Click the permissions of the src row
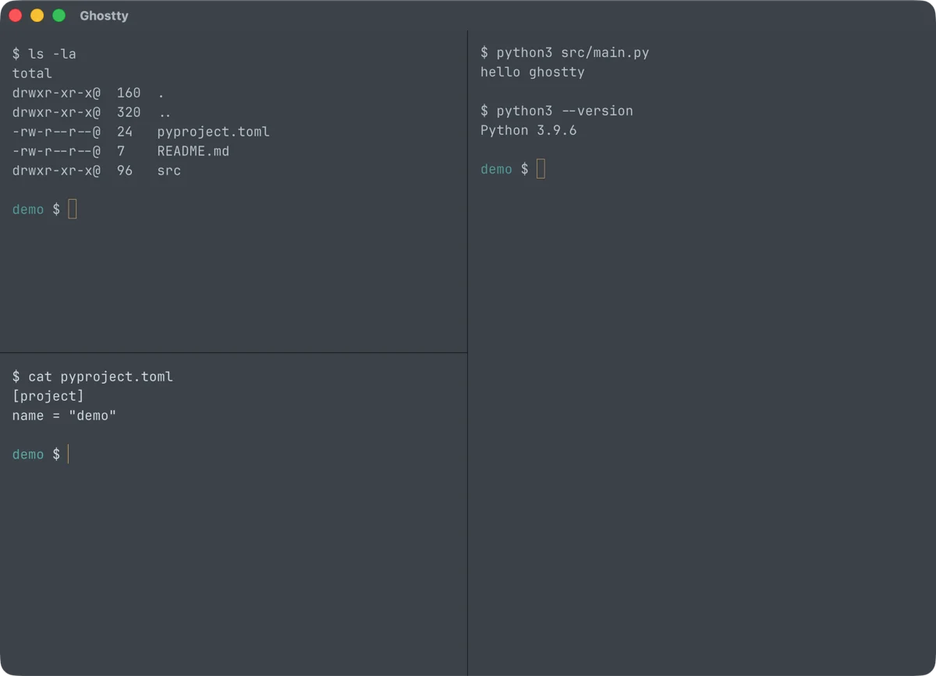Screen dimensions: 936x676 pos(56,171)
